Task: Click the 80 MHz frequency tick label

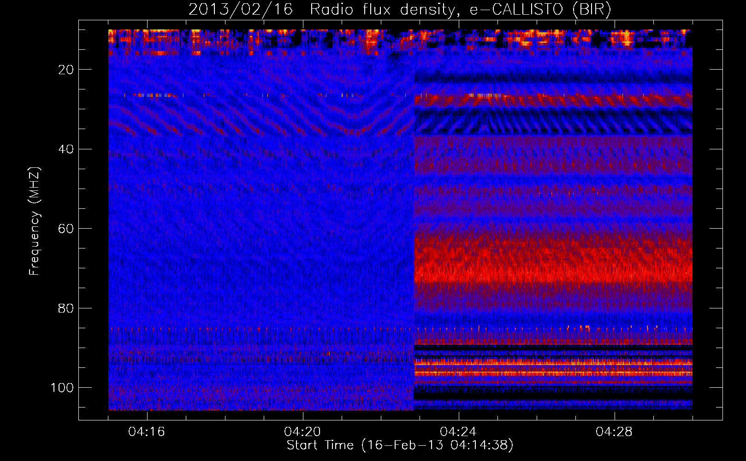Action: click(x=66, y=308)
